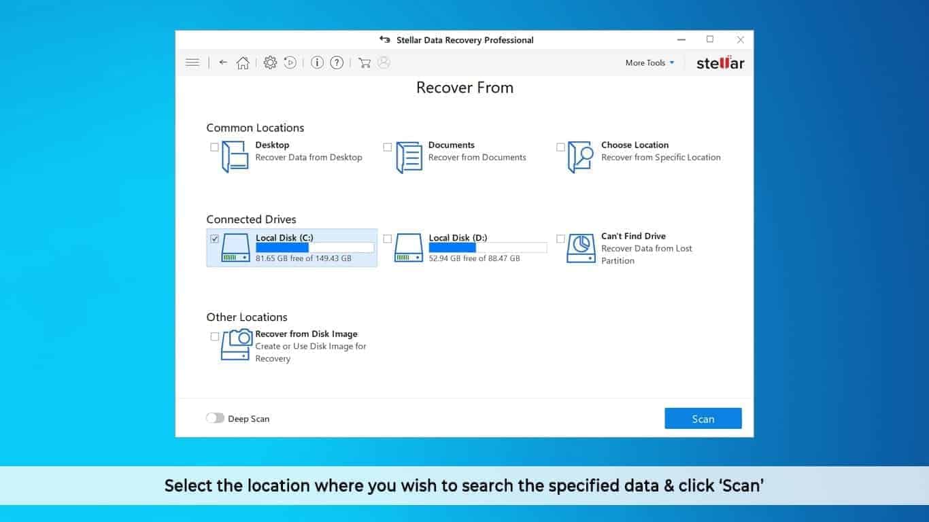This screenshot has width=929, height=522.
Task: Open the shopping cart buy icon
Action: tap(365, 63)
